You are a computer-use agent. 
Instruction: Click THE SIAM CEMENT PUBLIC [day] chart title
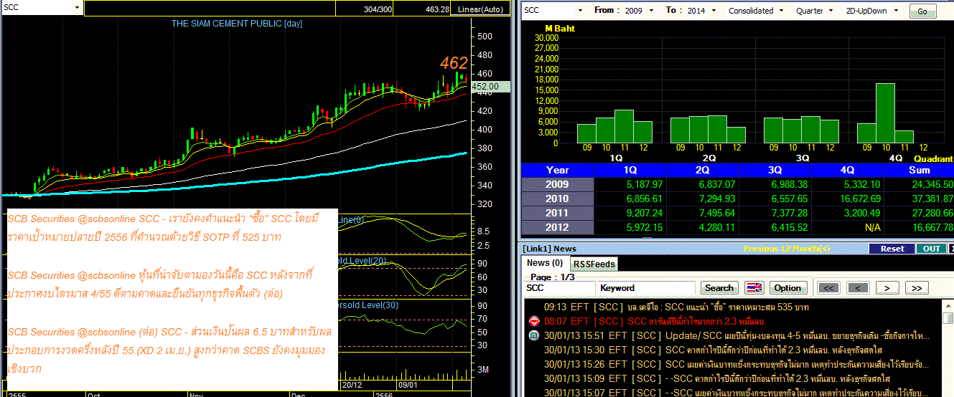pos(236,24)
